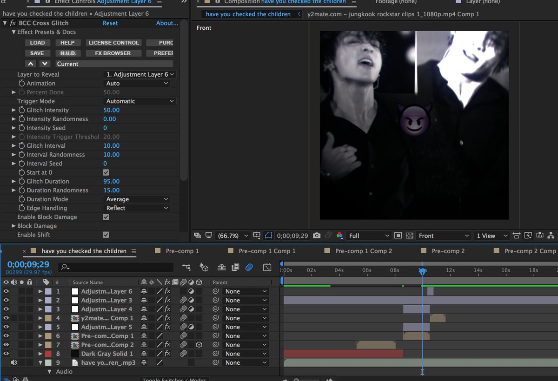
Task: Click adjustment layer switch on Adjustment Layer 6
Action: [x=191, y=291]
